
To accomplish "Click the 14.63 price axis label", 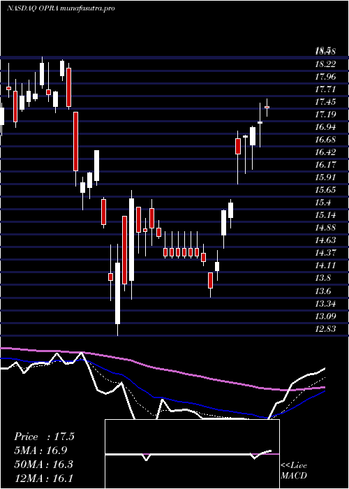I will click(x=326, y=240).
